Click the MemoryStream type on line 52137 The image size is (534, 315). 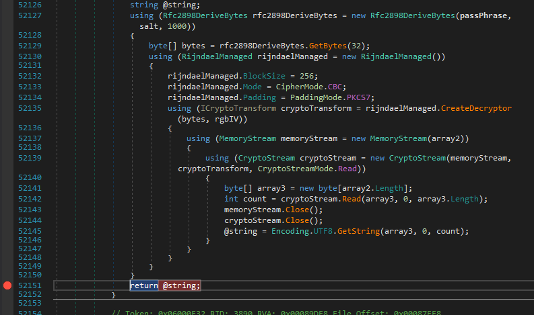248,138
